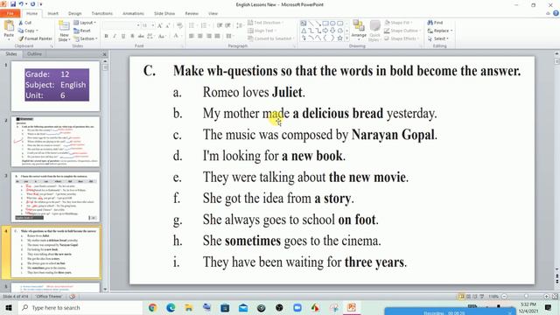Open the Change Case dropdown
This screenshot has width=560, height=315.
[x=162, y=36]
